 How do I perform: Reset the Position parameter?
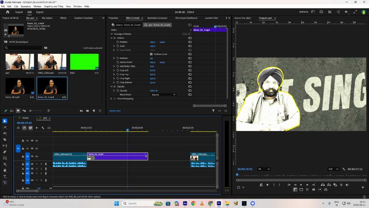190,42
